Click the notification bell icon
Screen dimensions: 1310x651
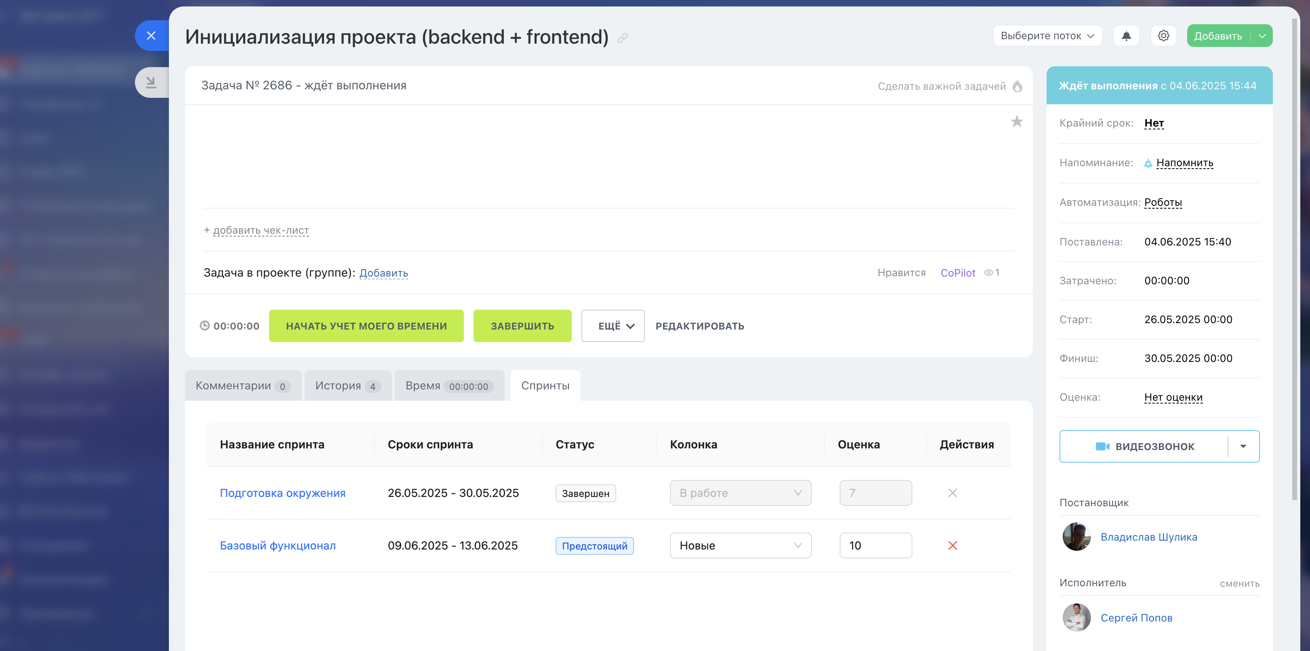pos(1126,36)
